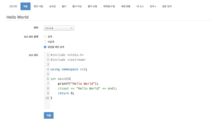212x120 pixels.
Task: Open the C++14 language dropdown
Action: pos(59,28)
